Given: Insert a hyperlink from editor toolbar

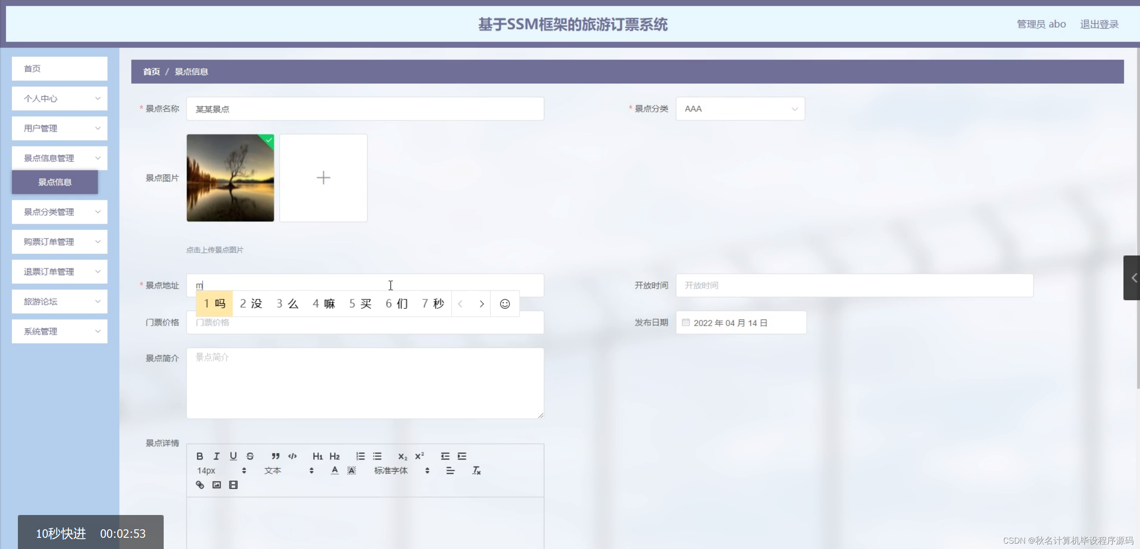Looking at the screenshot, I should 200,485.
